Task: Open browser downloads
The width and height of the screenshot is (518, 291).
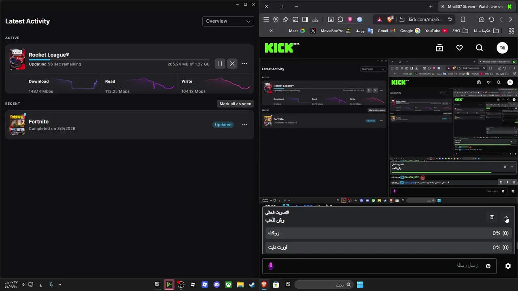Action: tap(315, 19)
